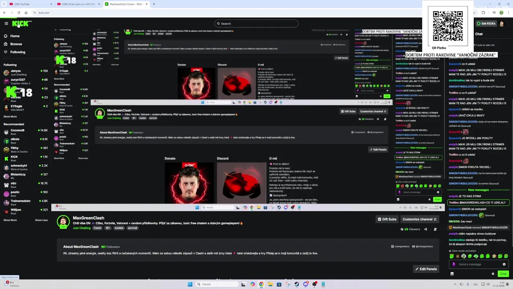Open Willjum recommended channel
This screenshot has width=513, height=289.
coord(25,212)
